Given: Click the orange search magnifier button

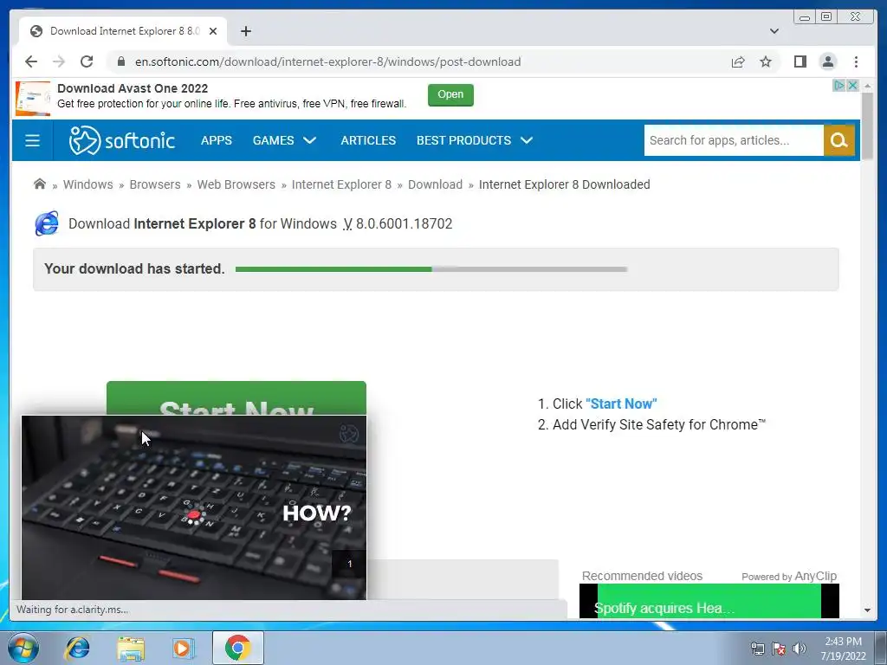Looking at the screenshot, I should pos(838,140).
